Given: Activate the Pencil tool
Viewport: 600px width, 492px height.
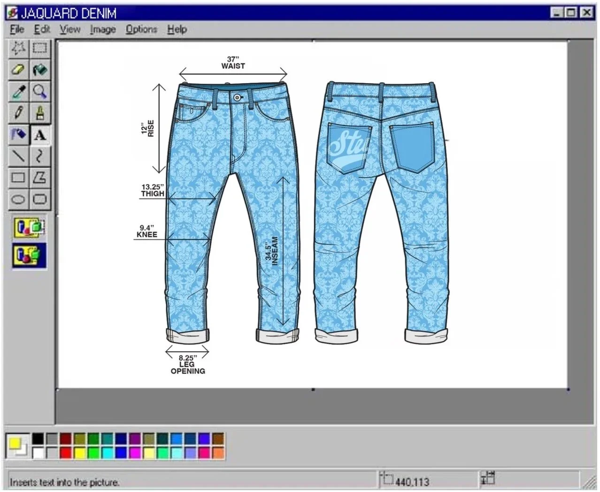Looking at the screenshot, I should tap(19, 113).
